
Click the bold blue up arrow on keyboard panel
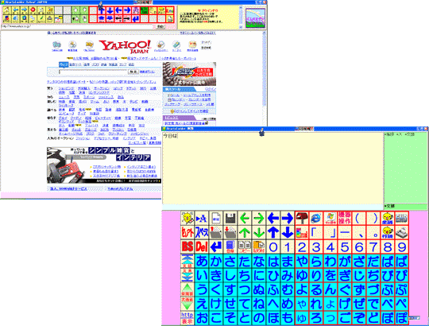click(x=273, y=232)
